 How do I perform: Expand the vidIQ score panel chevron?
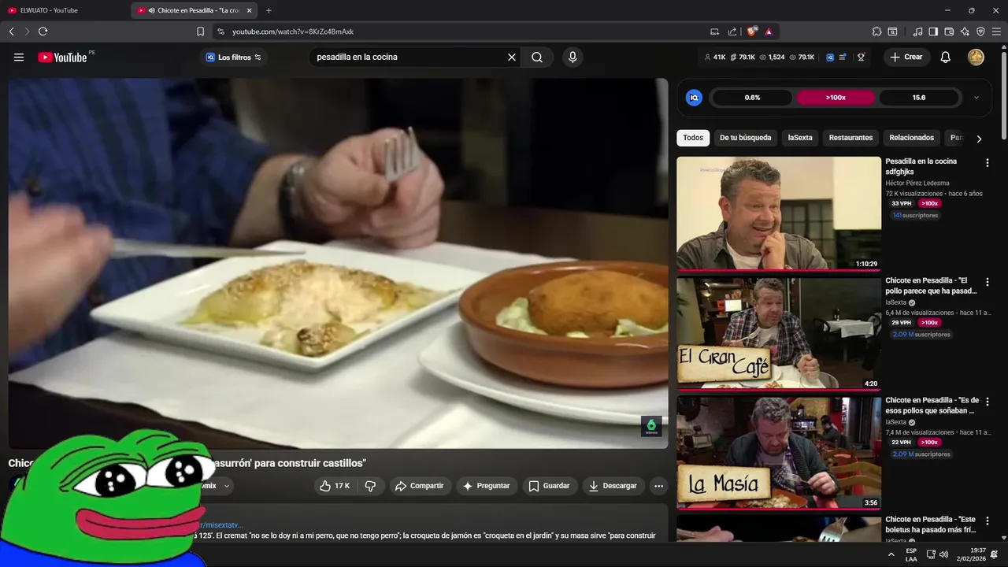[x=976, y=98]
